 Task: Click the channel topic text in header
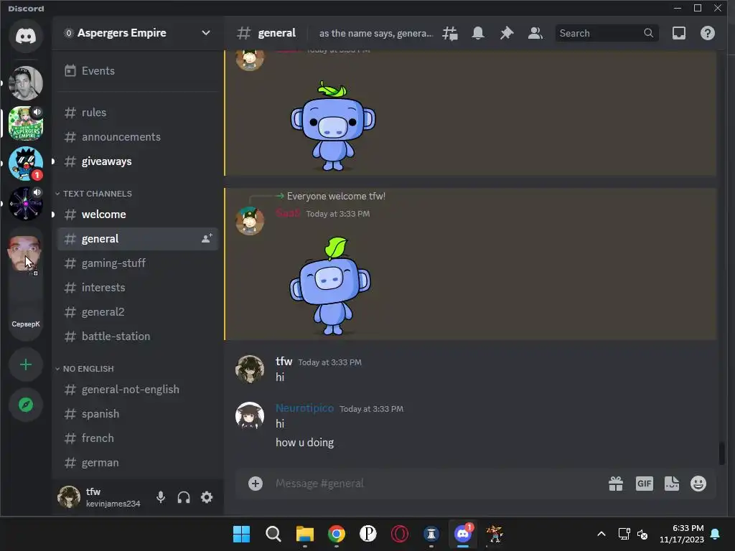[376, 33]
